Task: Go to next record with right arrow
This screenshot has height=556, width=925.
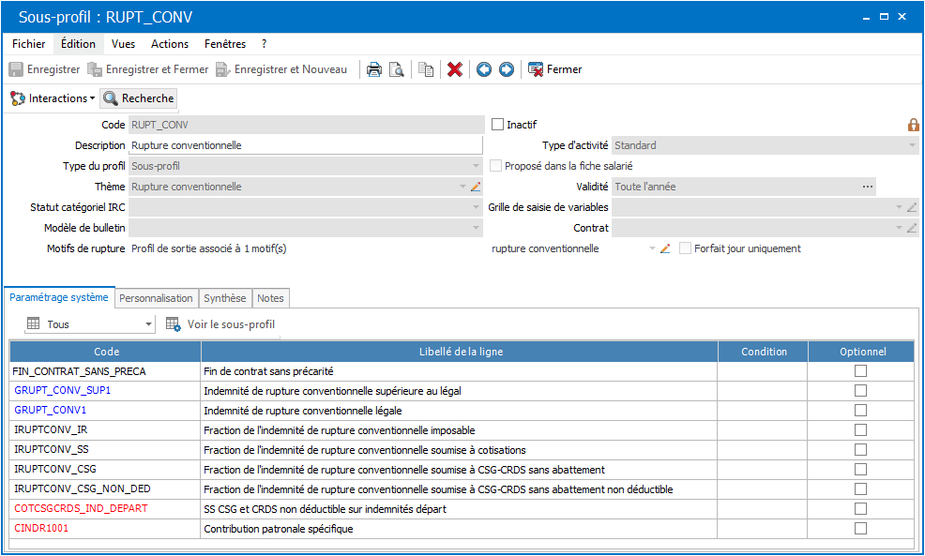Action: (507, 69)
